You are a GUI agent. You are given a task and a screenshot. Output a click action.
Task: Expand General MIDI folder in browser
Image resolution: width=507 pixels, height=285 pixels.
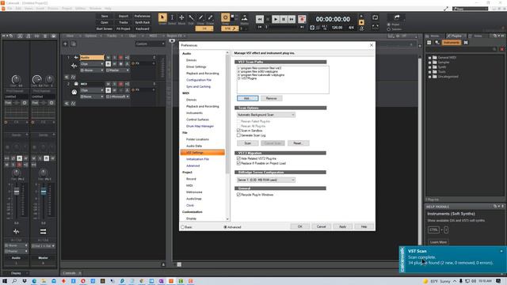430,58
